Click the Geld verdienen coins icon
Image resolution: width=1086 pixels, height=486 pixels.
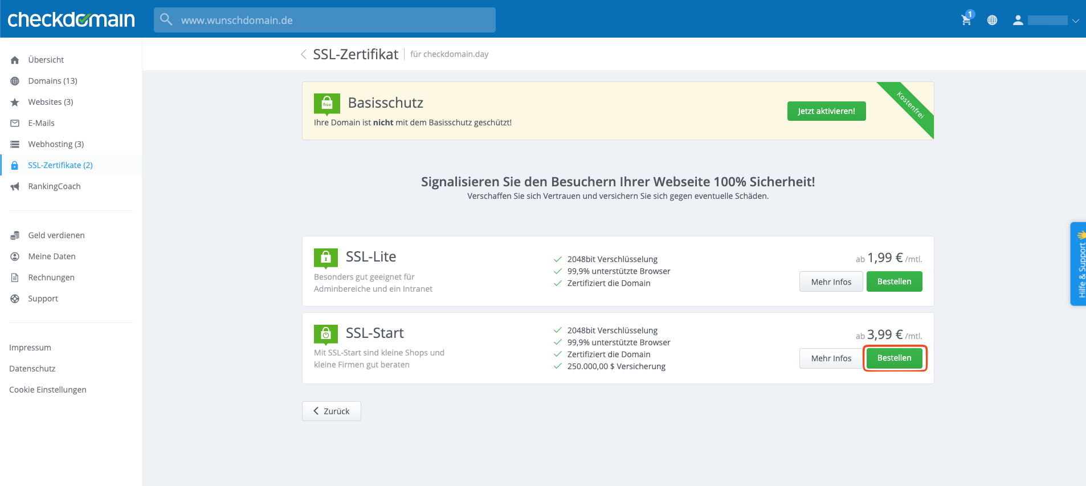[x=15, y=235]
